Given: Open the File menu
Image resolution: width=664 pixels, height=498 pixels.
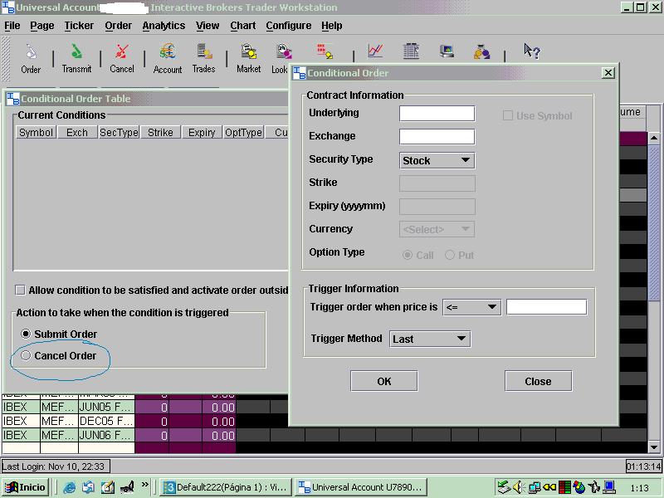Looking at the screenshot, I should [12, 26].
